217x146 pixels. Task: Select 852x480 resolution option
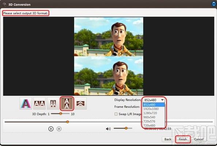coord(153,105)
